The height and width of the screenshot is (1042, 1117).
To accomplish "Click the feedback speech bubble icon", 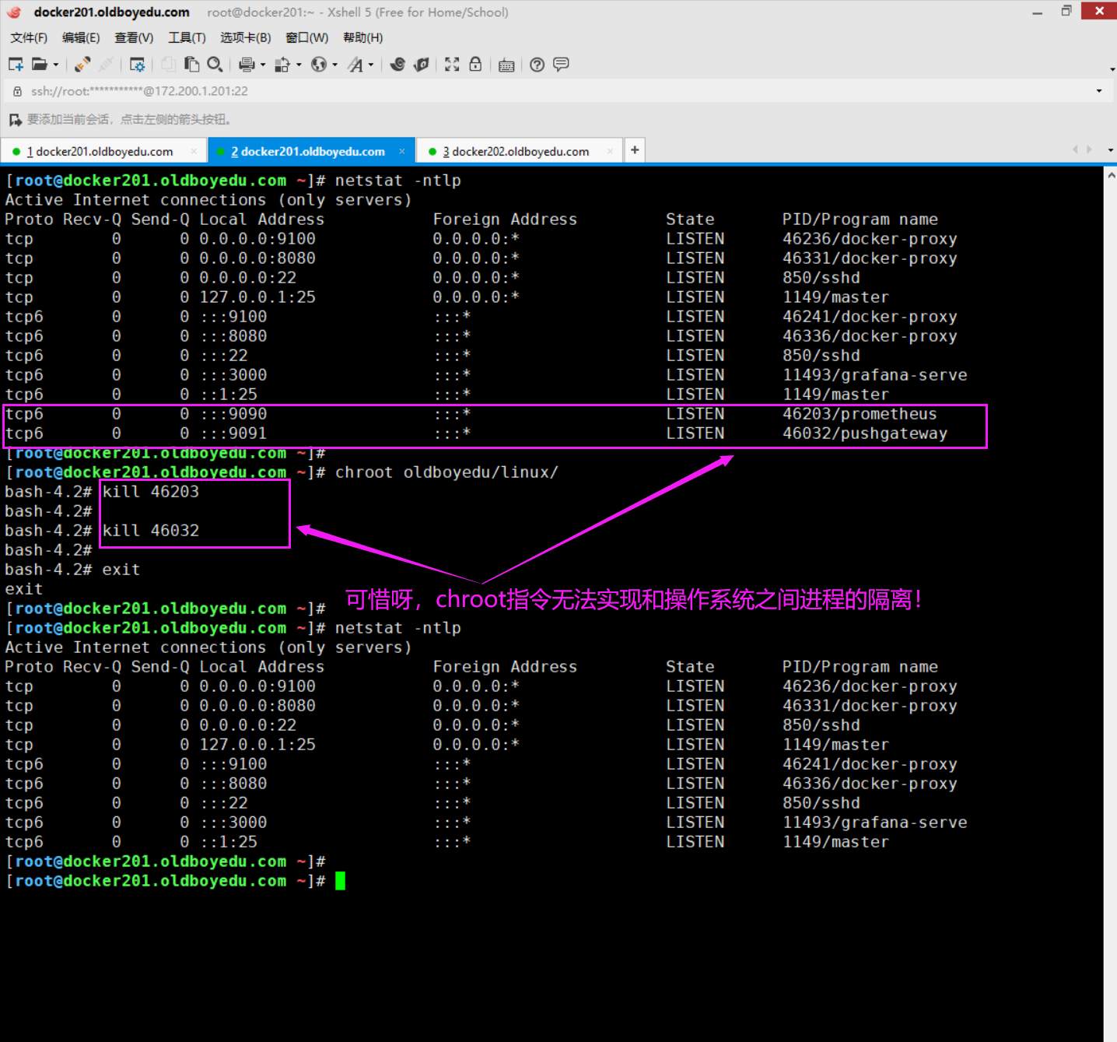I will (x=561, y=65).
